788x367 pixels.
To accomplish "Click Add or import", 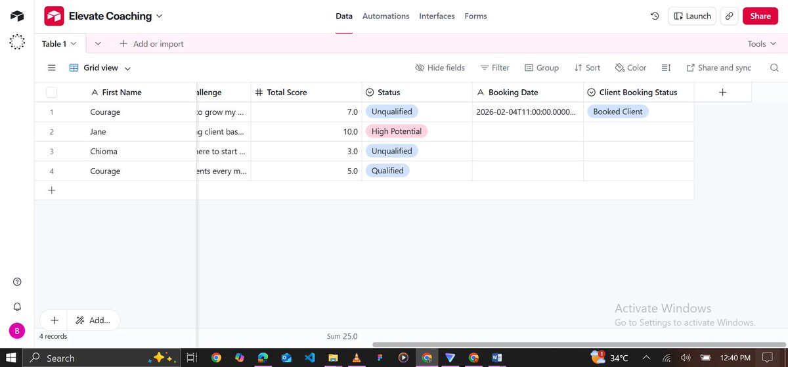I will pos(152,44).
